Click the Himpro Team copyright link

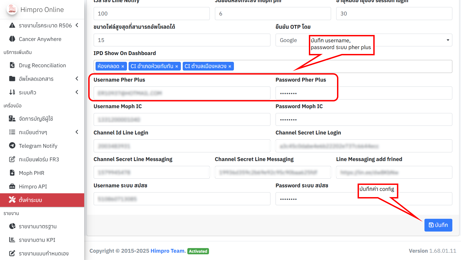pyautogui.click(x=167, y=251)
